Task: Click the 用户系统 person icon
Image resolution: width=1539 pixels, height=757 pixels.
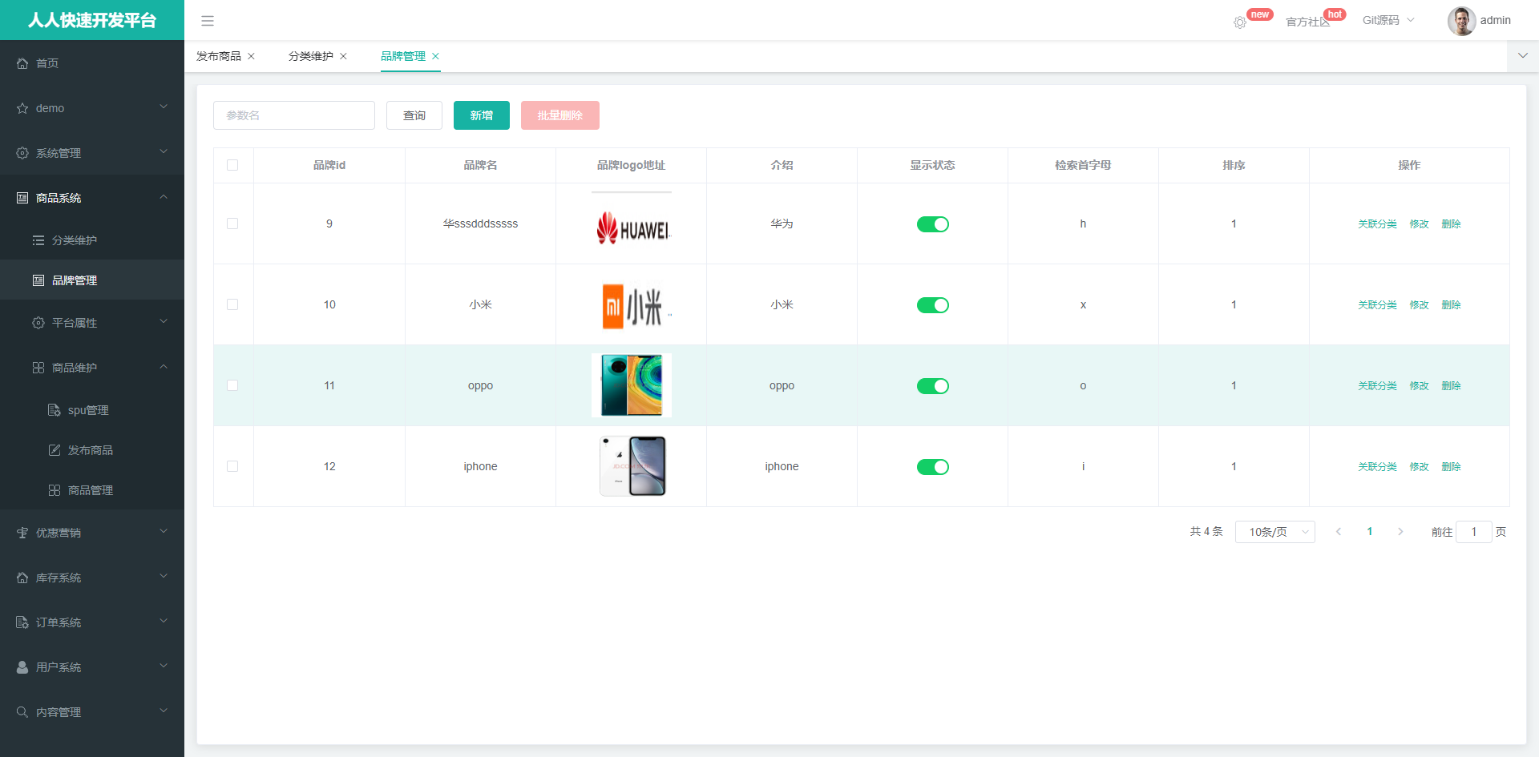Action: pyautogui.click(x=22, y=667)
